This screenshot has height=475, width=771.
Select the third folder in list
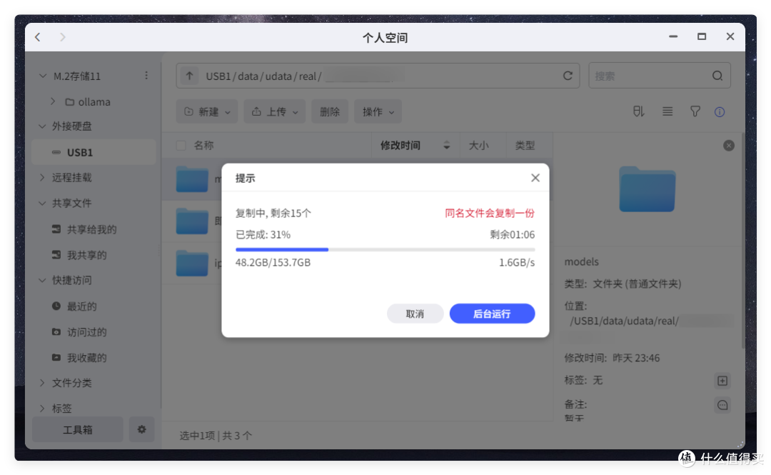[192, 263]
